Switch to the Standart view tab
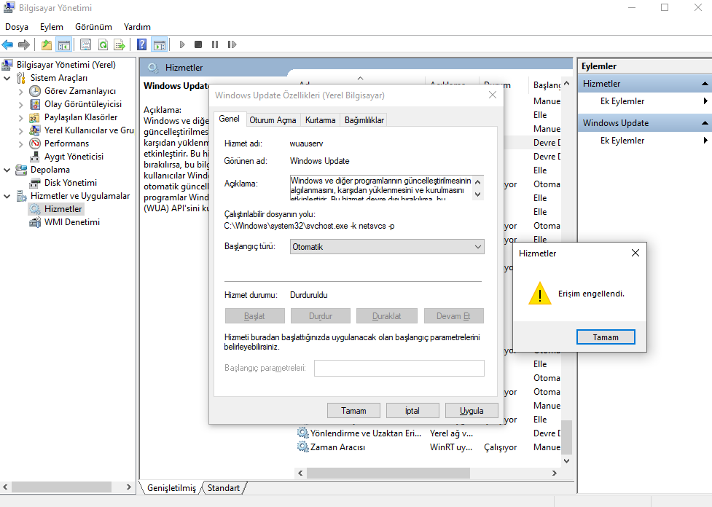Screen dimensions: 712x507 224,488
